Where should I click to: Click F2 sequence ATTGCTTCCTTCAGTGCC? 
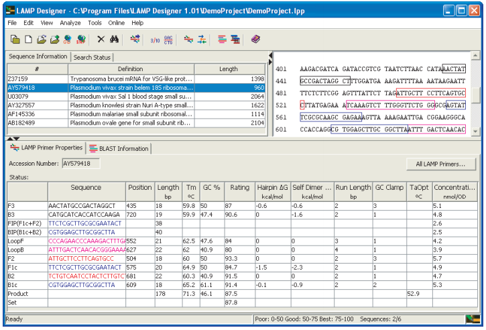click(x=81, y=259)
